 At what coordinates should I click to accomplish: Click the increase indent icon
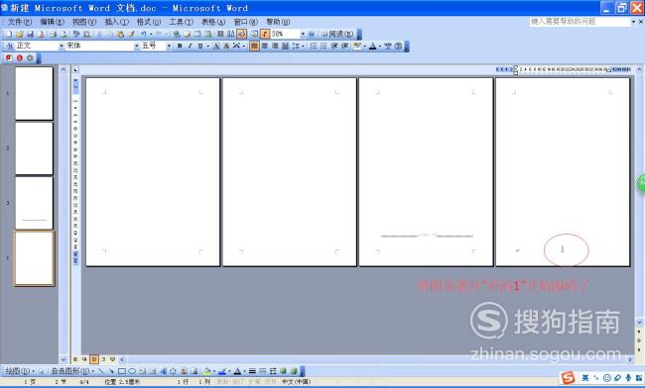tap(344, 46)
